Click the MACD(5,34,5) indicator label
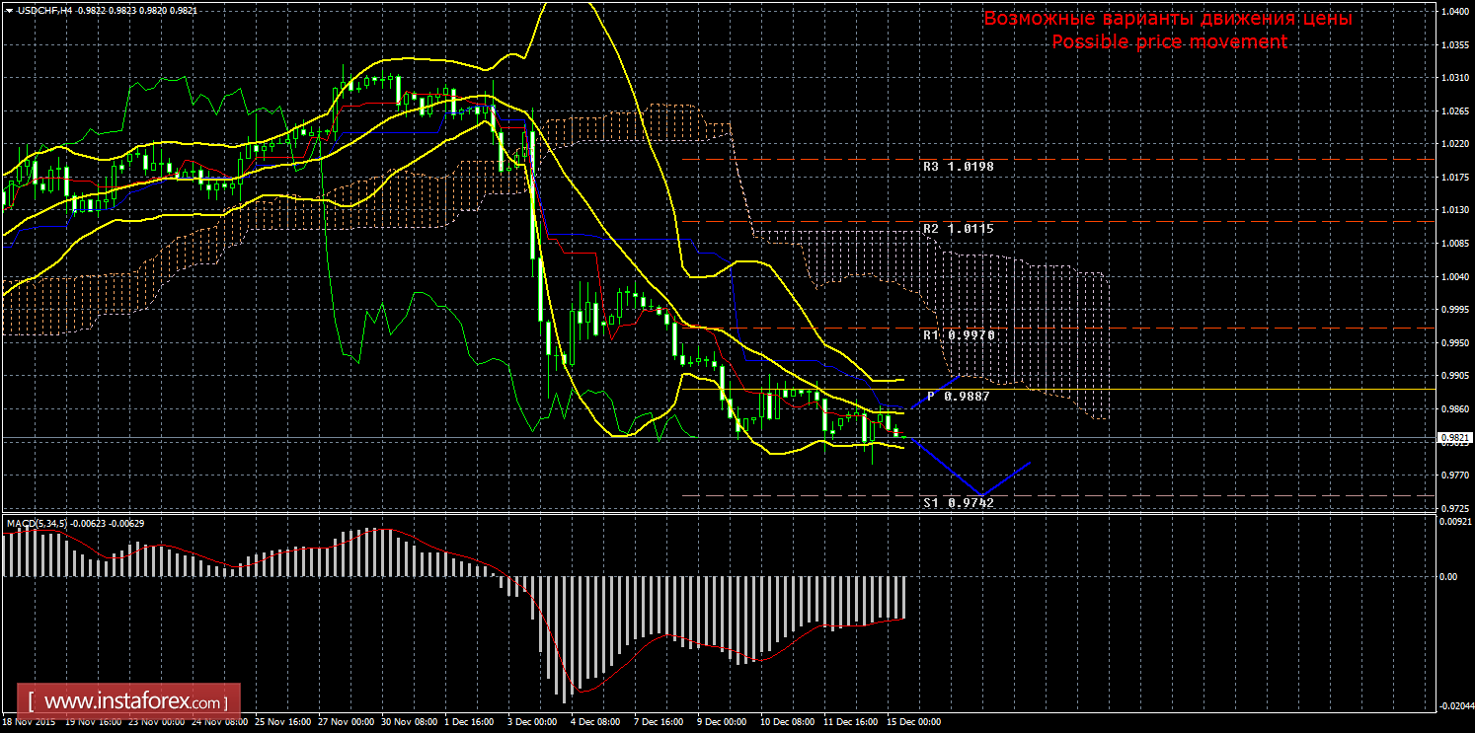 (x=39, y=523)
